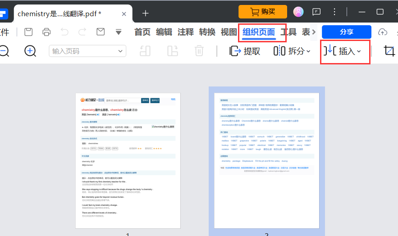The width and height of the screenshot is (398, 236).
Task: Click the orange 购买 button
Action: 263,12
